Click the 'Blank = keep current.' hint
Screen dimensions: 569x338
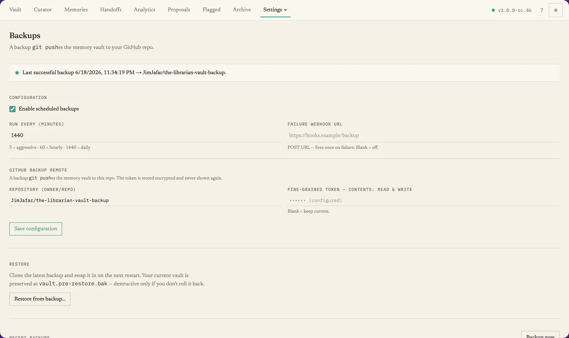click(x=308, y=211)
